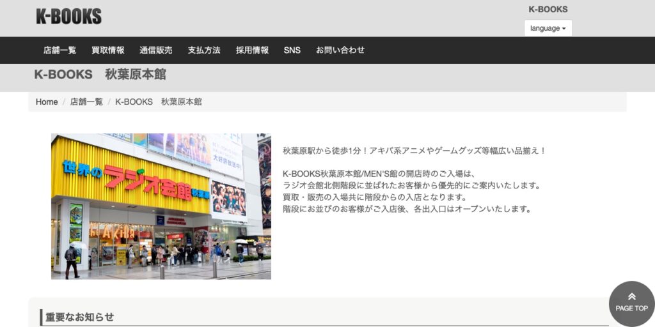Open the お問い合わせ menu item

point(340,50)
